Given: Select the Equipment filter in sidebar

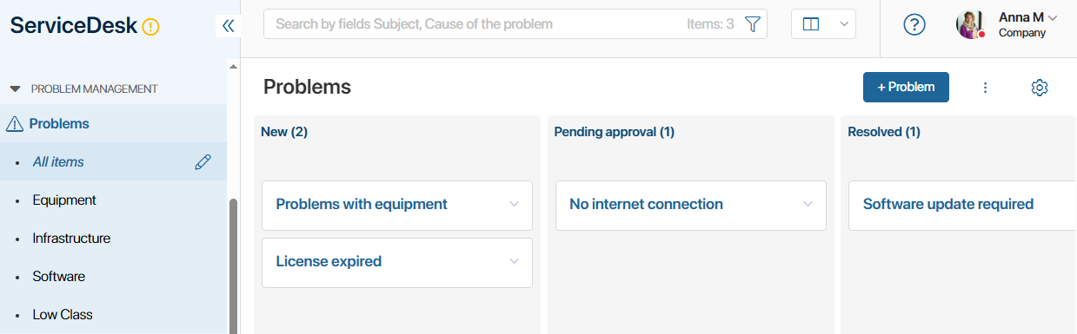Looking at the screenshot, I should (x=64, y=200).
